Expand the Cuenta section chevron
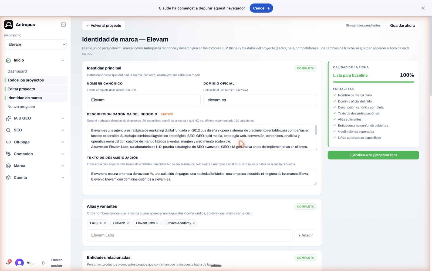This screenshot has height=271, width=432. [x=63, y=178]
